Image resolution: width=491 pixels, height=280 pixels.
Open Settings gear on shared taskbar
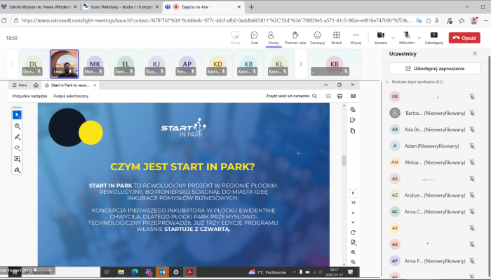coord(176,272)
